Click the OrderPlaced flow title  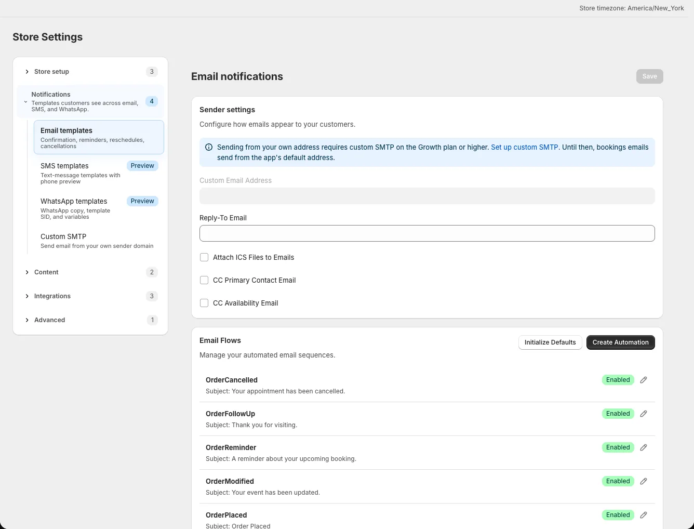[x=226, y=515]
